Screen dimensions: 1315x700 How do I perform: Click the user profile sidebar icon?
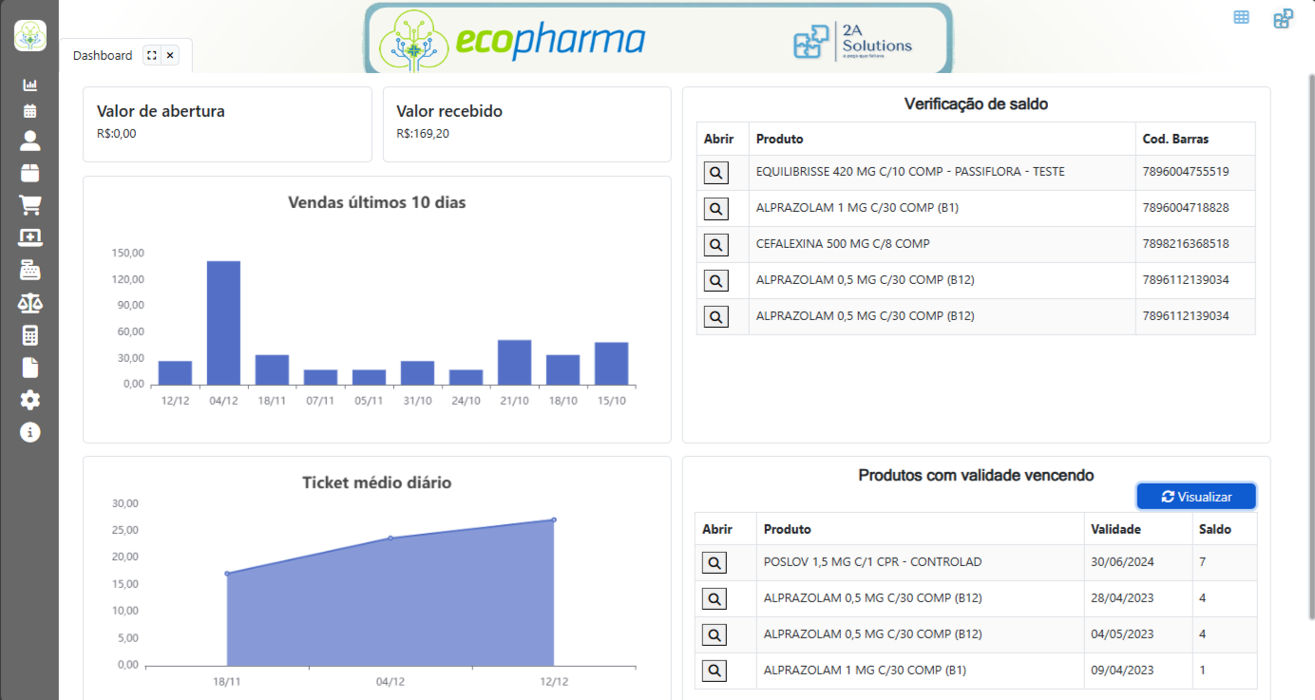pyautogui.click(x=30, y=141)
